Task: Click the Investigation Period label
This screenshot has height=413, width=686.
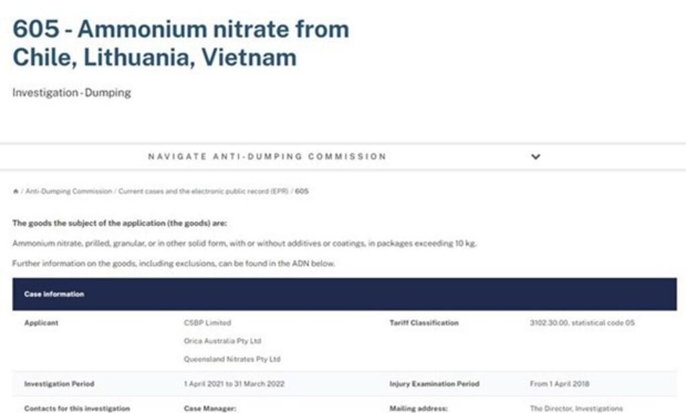Action: pyautogui.click(x=59, y=384)
